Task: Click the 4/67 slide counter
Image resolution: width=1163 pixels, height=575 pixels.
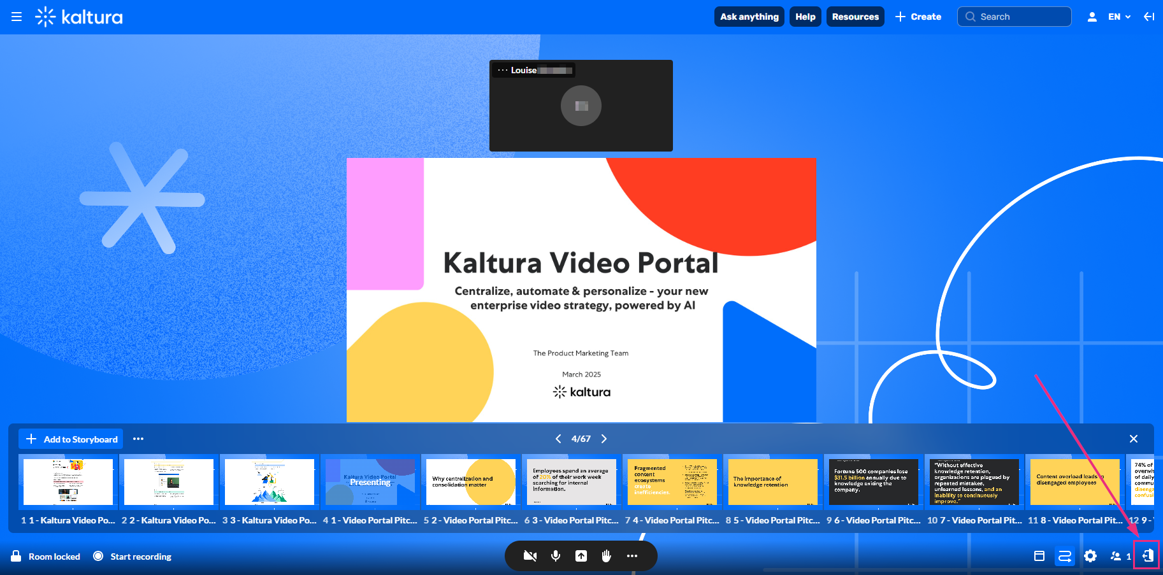Action: (581, 439)
